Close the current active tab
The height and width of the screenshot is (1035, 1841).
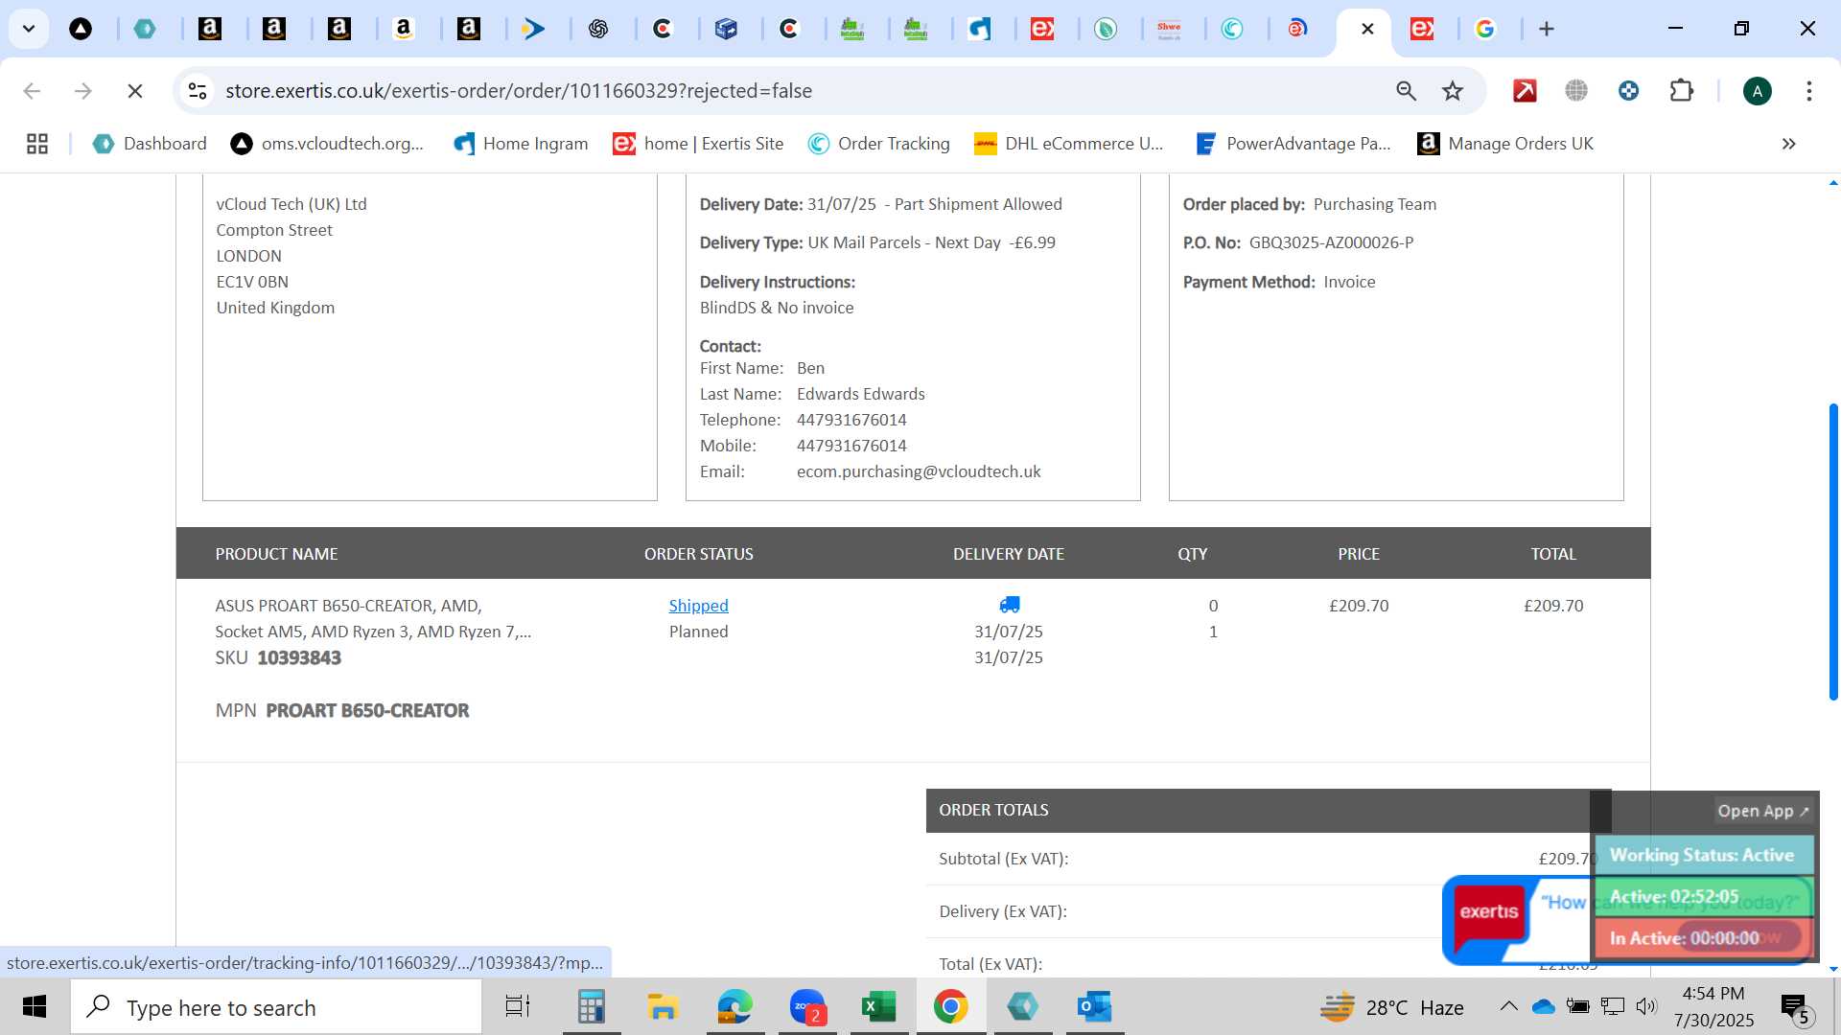click(1367, 29)
